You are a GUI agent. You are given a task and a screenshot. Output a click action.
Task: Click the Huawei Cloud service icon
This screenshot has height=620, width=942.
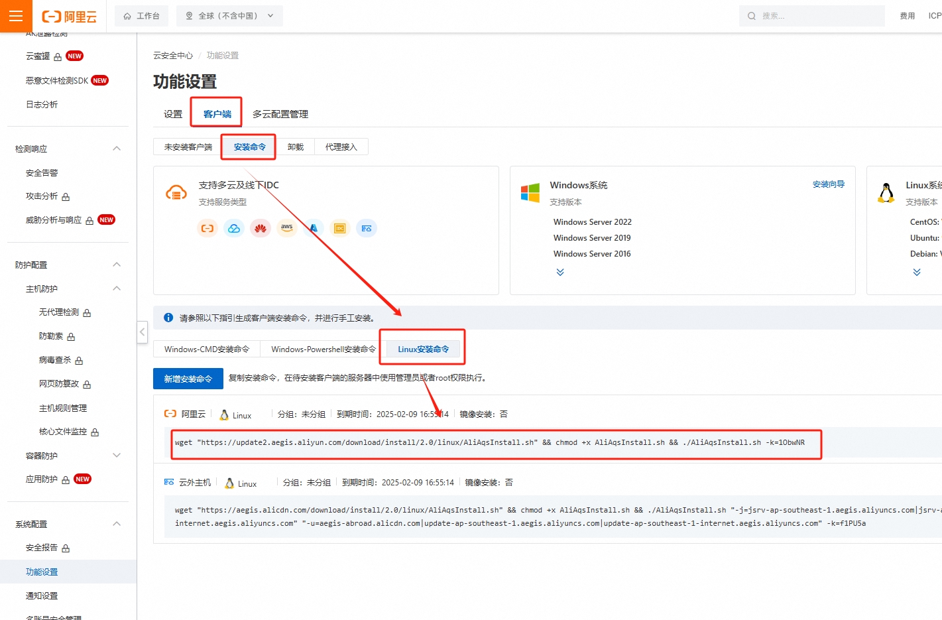click(x=261, y=228)
